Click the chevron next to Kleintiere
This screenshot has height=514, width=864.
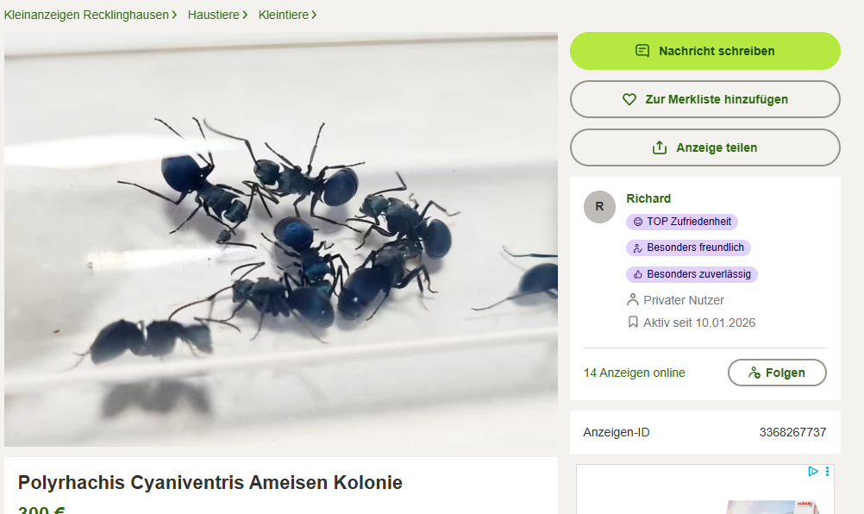point(314,15)
